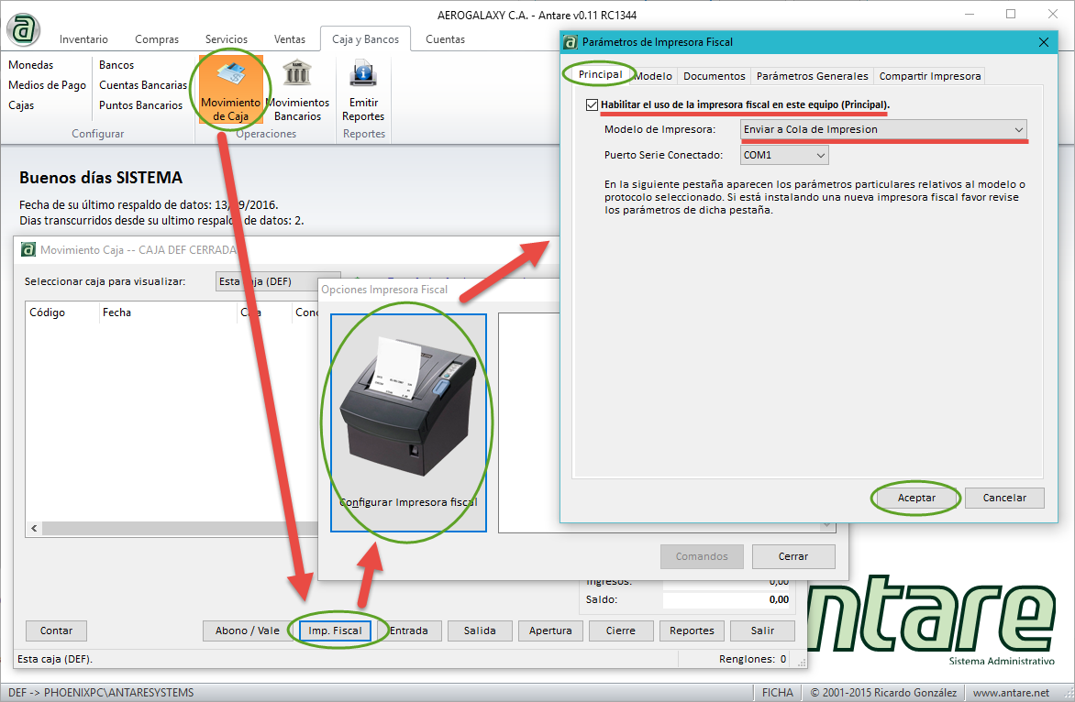Open the caja selection dropdown Esta caja (DEF)
Screen dimensions: 1075x702
pyautogui.click(x=275, y=282)
